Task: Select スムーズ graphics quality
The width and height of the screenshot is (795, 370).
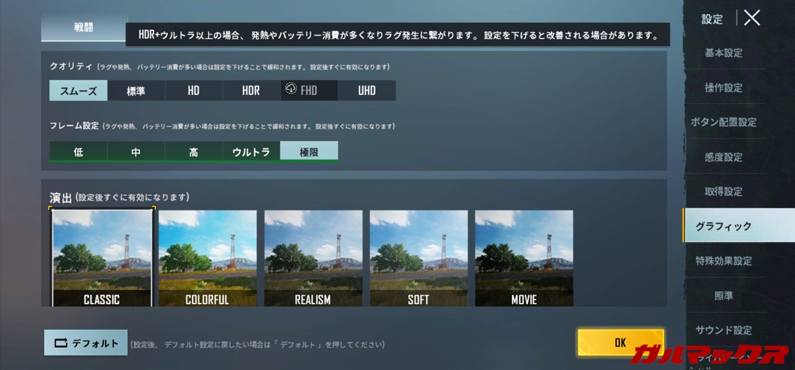Action: point(78,91)
